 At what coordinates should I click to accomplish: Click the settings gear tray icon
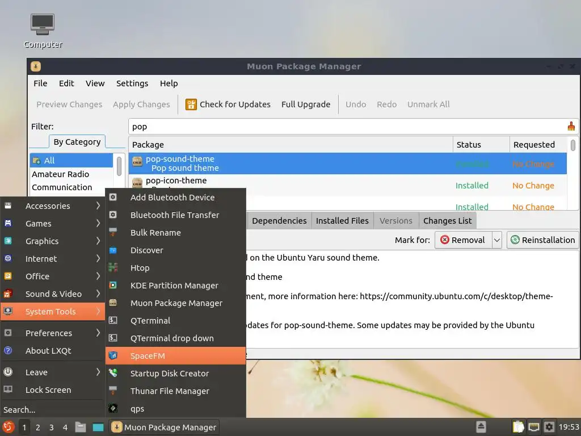pyautogui.click(x=549, y=427)
